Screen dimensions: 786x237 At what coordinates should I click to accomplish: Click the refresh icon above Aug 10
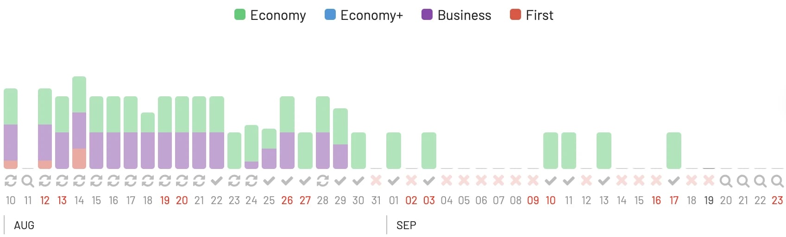click(x=10, y=181)
